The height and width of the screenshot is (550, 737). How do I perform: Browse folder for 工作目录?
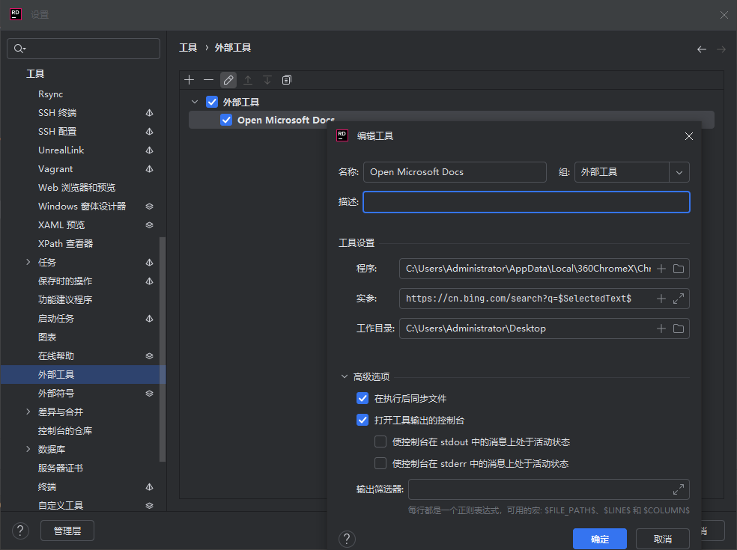click(679, 329)
